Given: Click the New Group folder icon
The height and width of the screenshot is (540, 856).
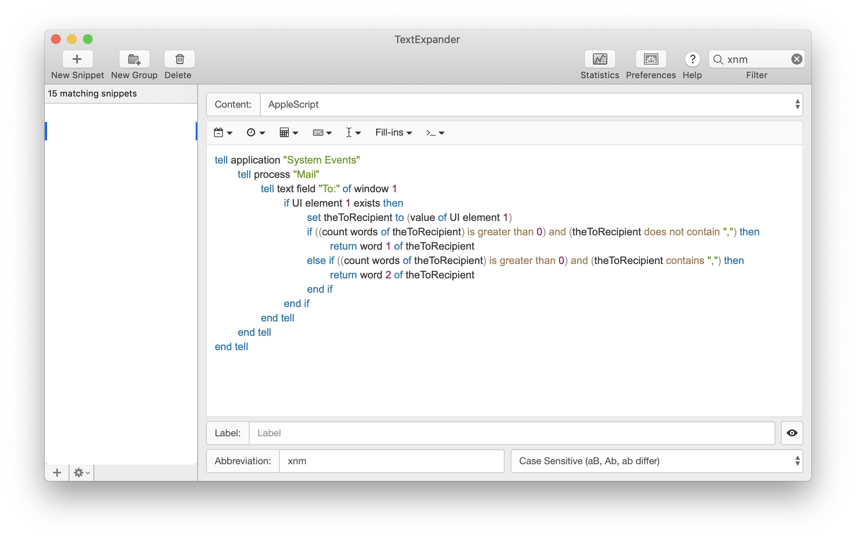Looking at the screenshot, I should pos(134,59).
